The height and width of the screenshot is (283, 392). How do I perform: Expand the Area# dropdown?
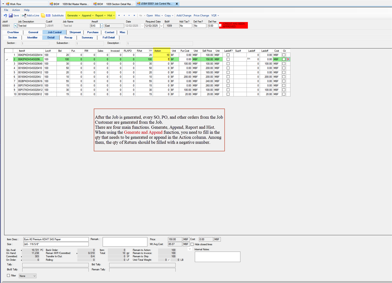(x=102, y=26)
